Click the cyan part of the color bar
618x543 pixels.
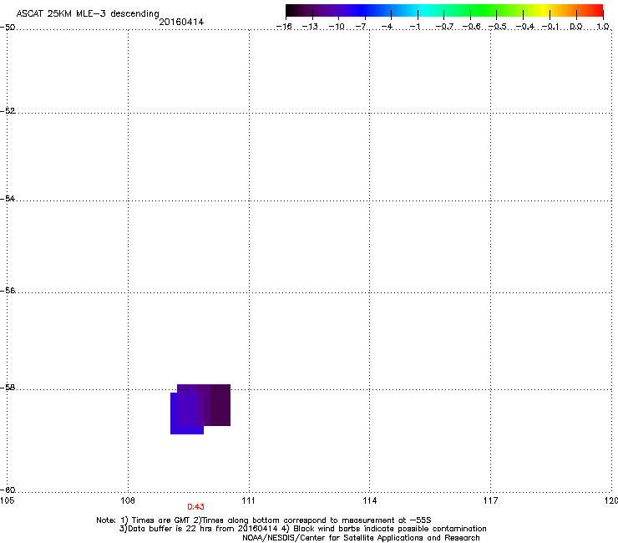[x=422, y=10]
